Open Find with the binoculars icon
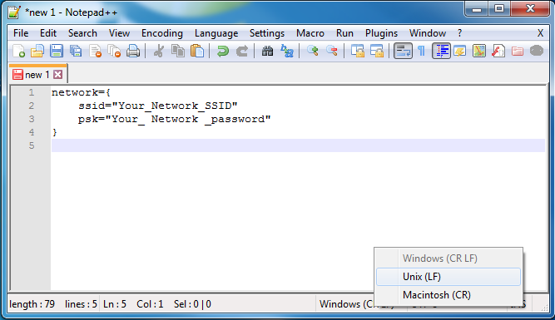 coord(267,51)
